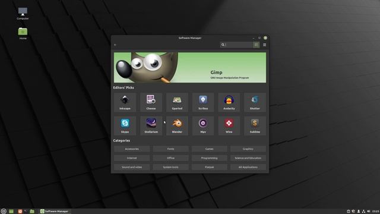Select the Computer desktop icon
The width and height of the screenshot is (380, 214).
(x=23, y=14)
